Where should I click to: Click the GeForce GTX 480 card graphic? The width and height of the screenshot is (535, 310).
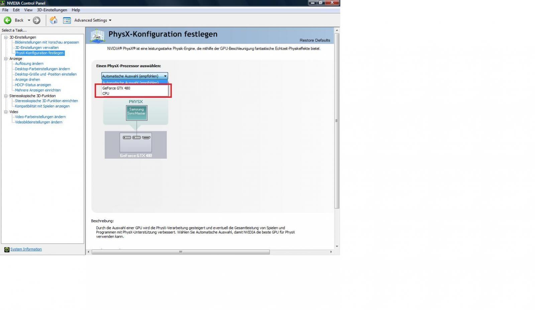[136, 143]
